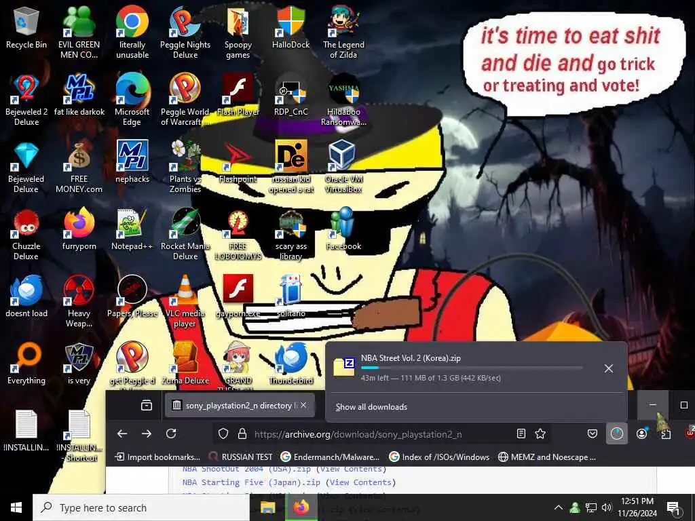Launch Zuma Deluxe from the desktop
695x521 pixels.
point(185,364)
